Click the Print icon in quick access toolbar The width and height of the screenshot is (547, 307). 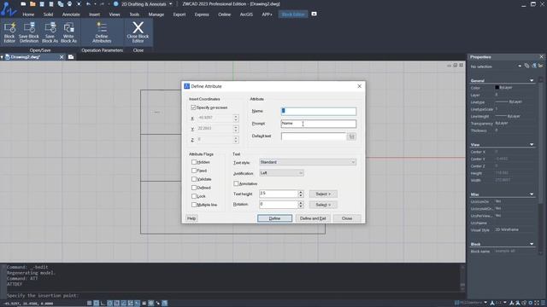(69, 3)
